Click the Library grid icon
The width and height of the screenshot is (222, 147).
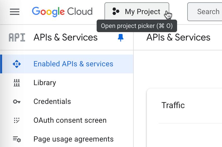[17, 83]
